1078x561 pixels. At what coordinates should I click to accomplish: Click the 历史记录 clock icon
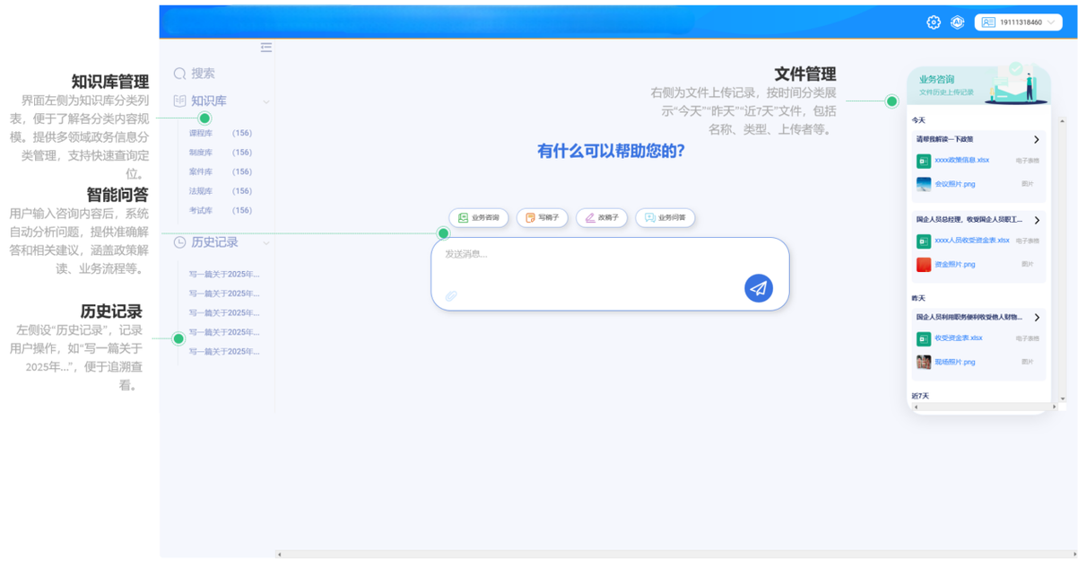click(179, 242)
